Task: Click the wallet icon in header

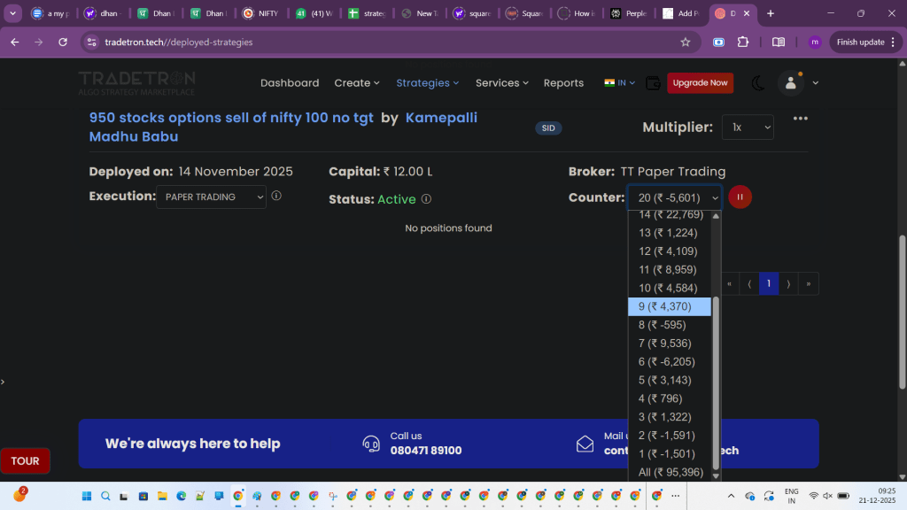Action: [653, 83]
